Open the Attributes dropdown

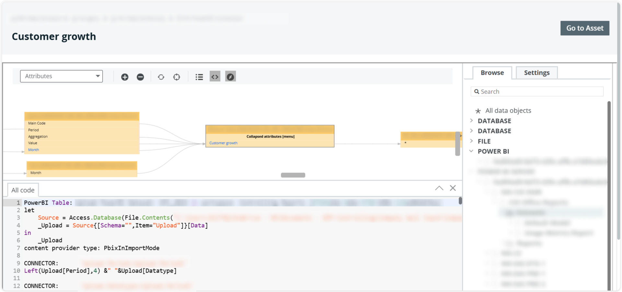[61, 76]
